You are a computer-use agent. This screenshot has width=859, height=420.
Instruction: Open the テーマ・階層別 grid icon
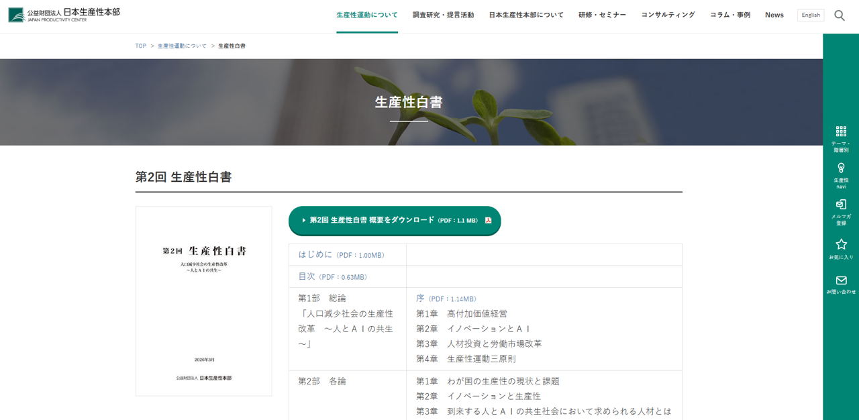coord(841,132)
